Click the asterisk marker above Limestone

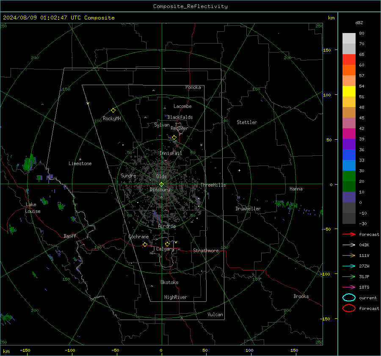click(x=80, y=160)
